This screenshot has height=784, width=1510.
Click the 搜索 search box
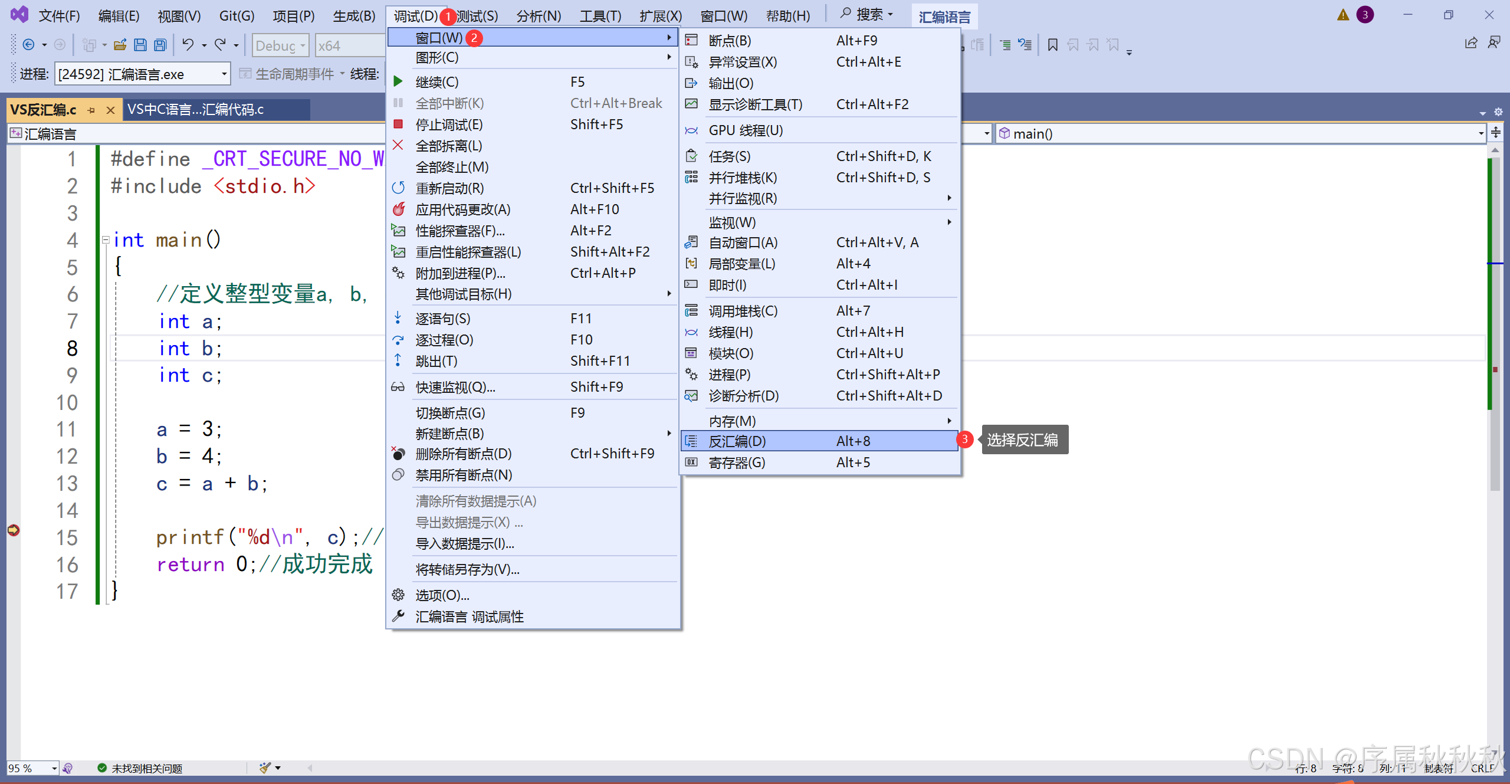[x=867, y=14]
